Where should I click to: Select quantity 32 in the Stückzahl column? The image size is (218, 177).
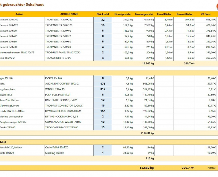pos(103,20)
